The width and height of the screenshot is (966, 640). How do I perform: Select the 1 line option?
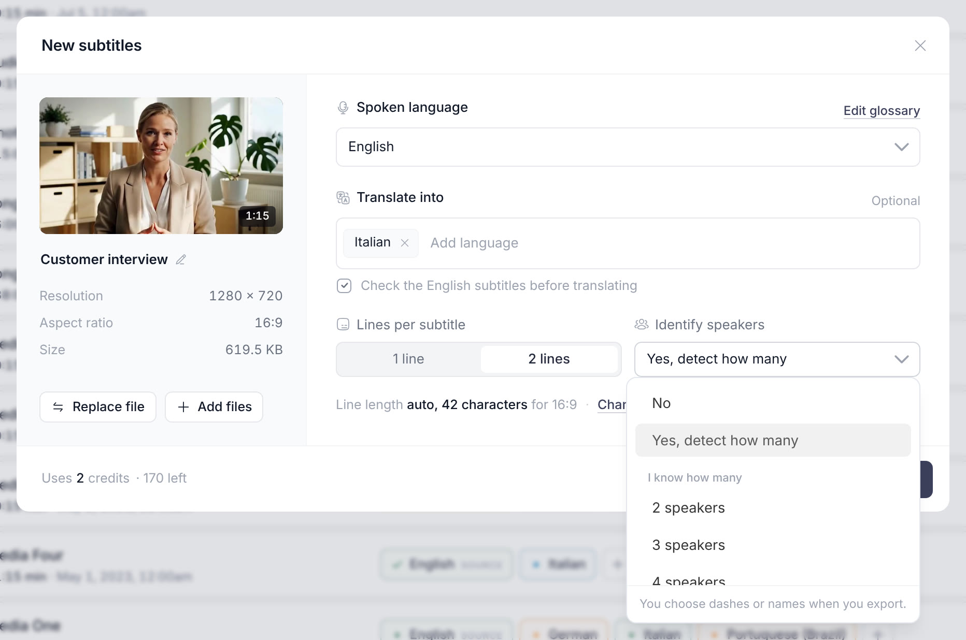click(x=408, y=359)
